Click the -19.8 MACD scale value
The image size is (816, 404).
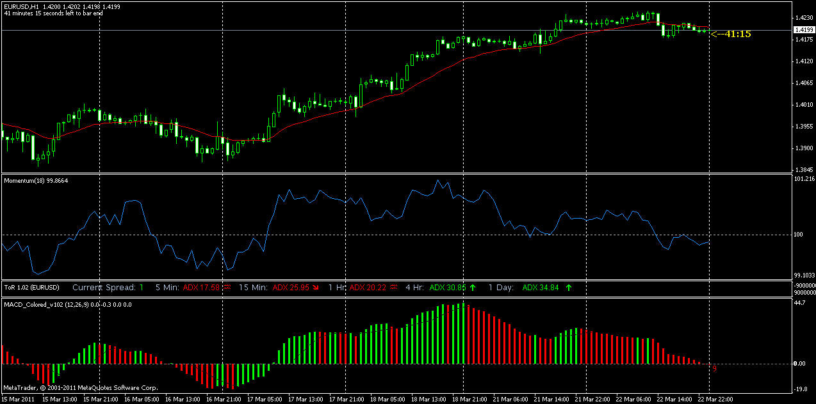pos(800,388)
